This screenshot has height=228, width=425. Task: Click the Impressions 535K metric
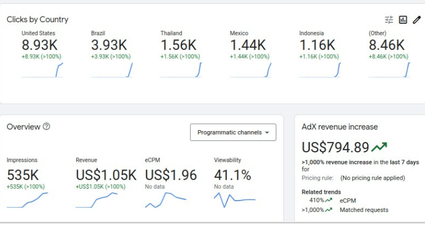coord(23,175)
